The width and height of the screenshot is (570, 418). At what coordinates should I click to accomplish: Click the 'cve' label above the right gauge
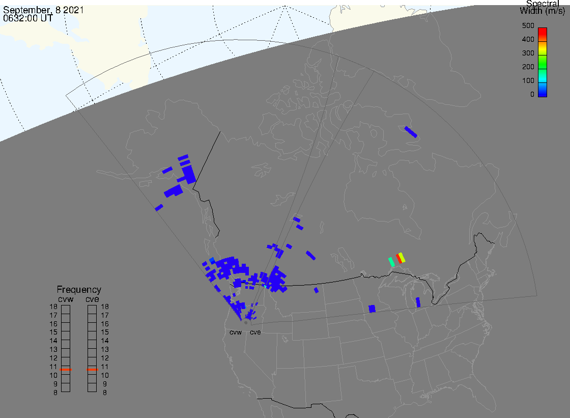tap(92, 299)
